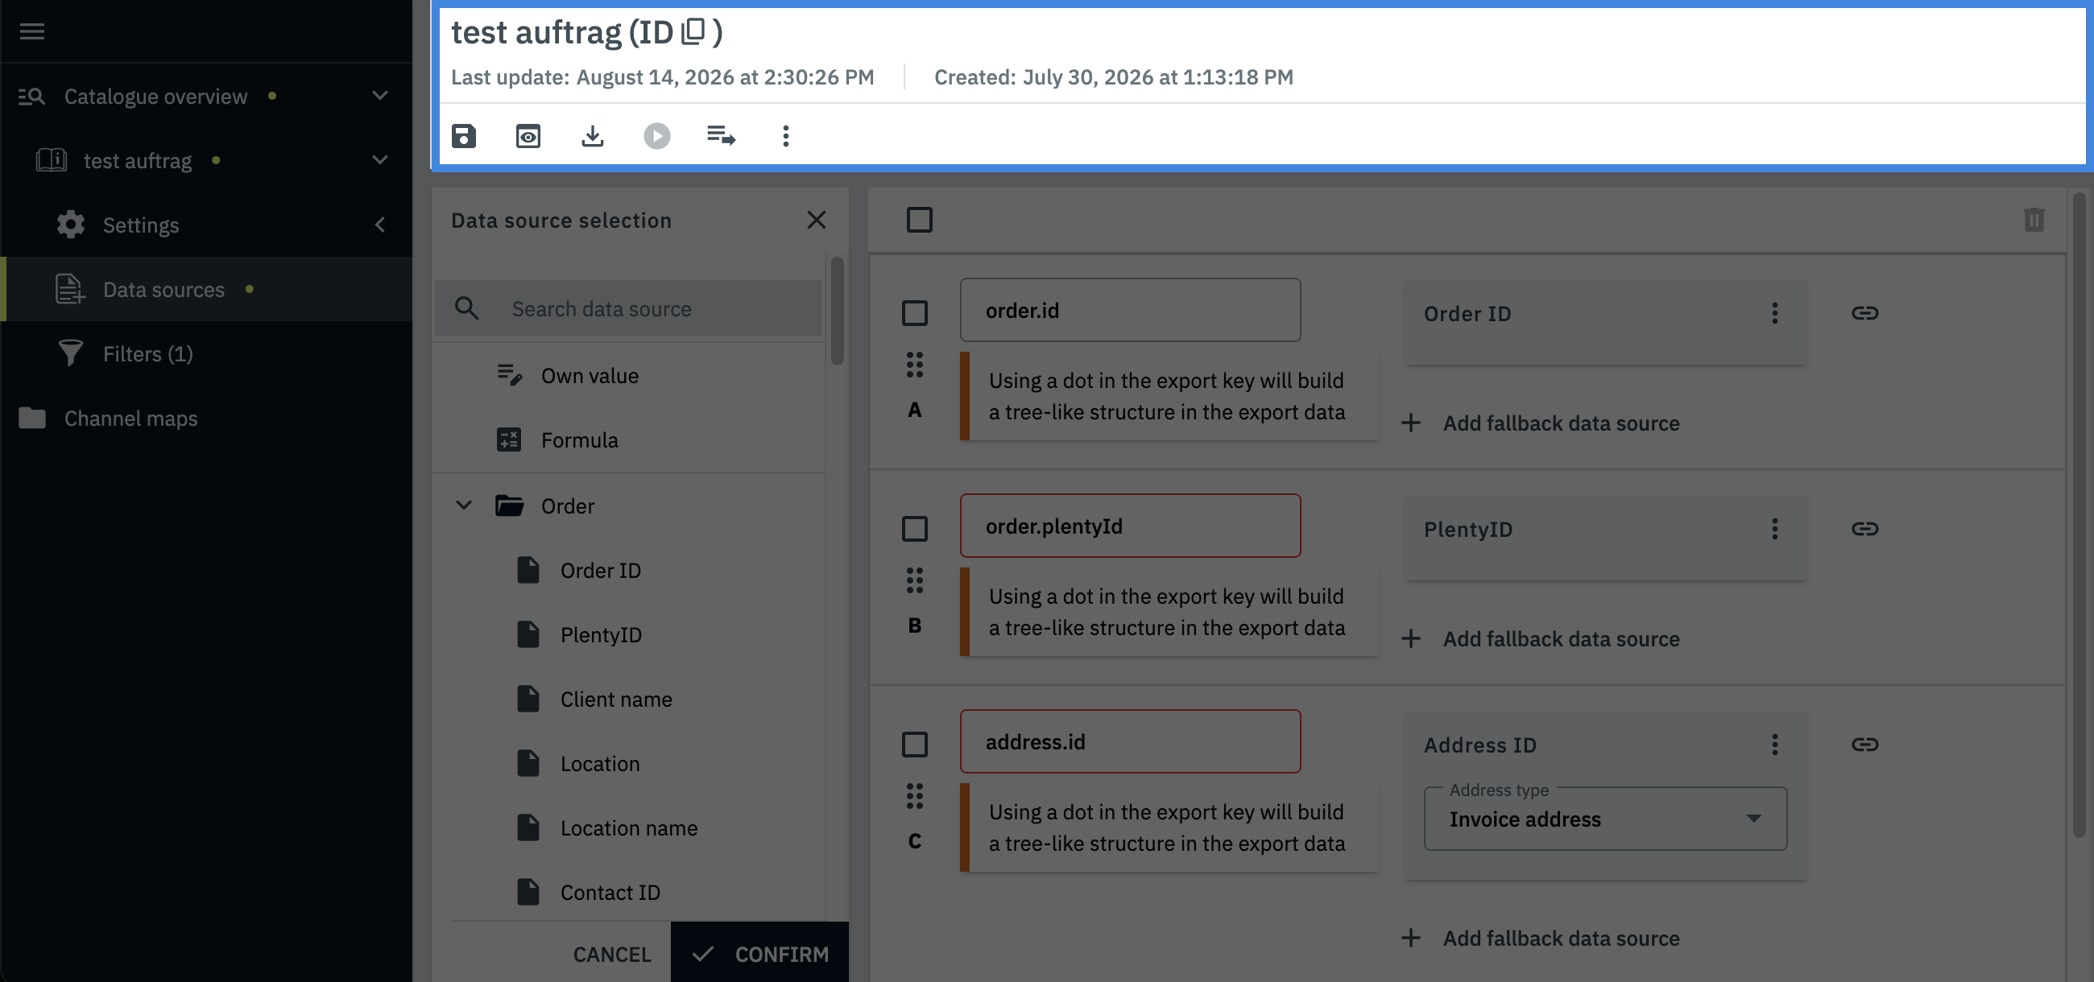Collapse the Order folder in tree
The height and width of the screenshot is (982, 2094).
point(463,505)
